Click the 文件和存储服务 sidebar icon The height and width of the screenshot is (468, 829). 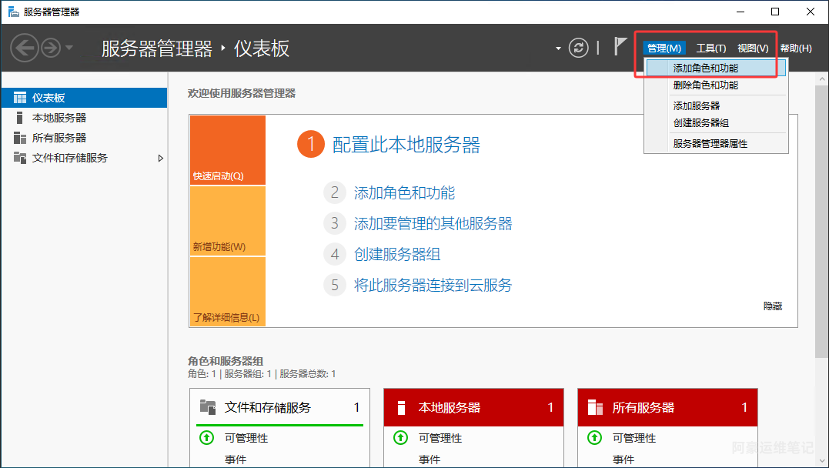tap(20, 158)
